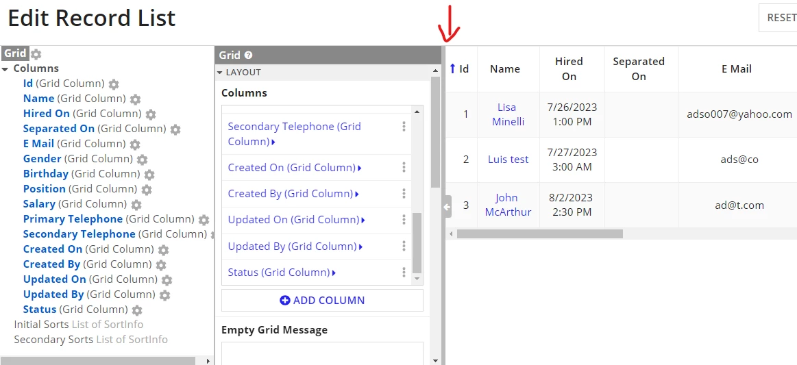Screen dimensions: 797x365
Task: Click gear icon for Updated On tree item
Action: pyautogui.click(x=167, y=279)
